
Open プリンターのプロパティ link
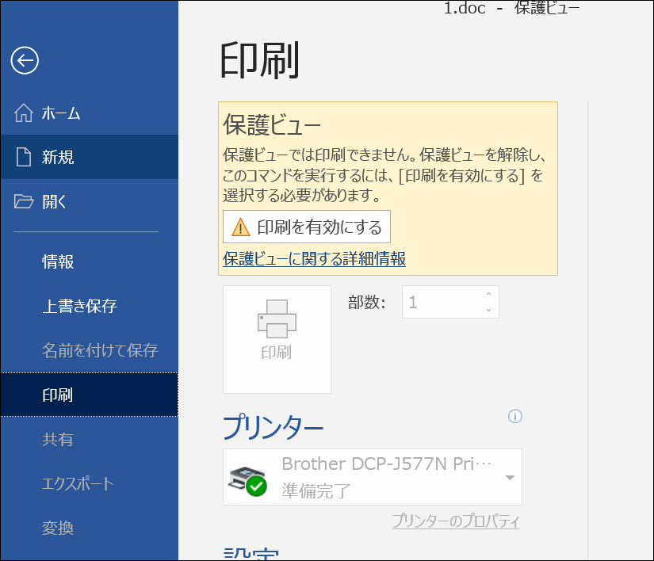tap(456, 521)
